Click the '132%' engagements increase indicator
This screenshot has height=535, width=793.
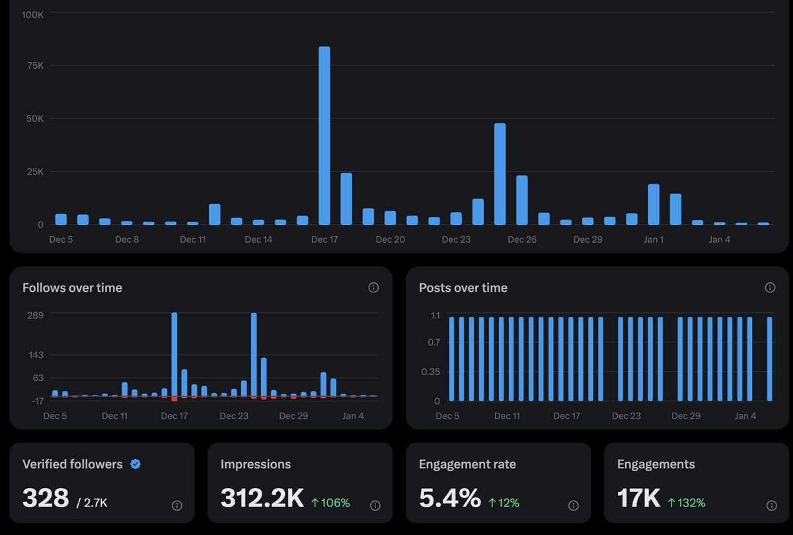(x=687, y=503)
